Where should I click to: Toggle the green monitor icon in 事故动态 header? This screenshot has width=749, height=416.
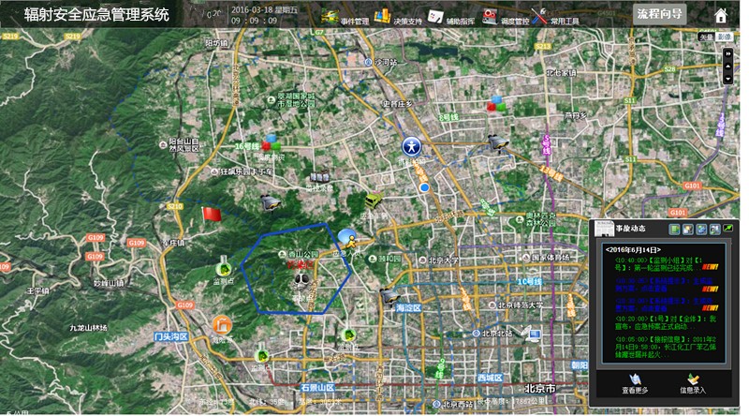[727, 229]
